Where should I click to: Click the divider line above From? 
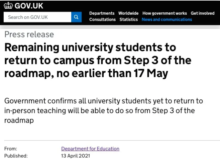(x=112, y=140)
